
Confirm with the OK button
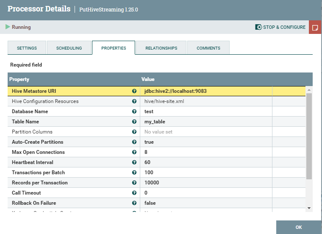click(299, 227)
